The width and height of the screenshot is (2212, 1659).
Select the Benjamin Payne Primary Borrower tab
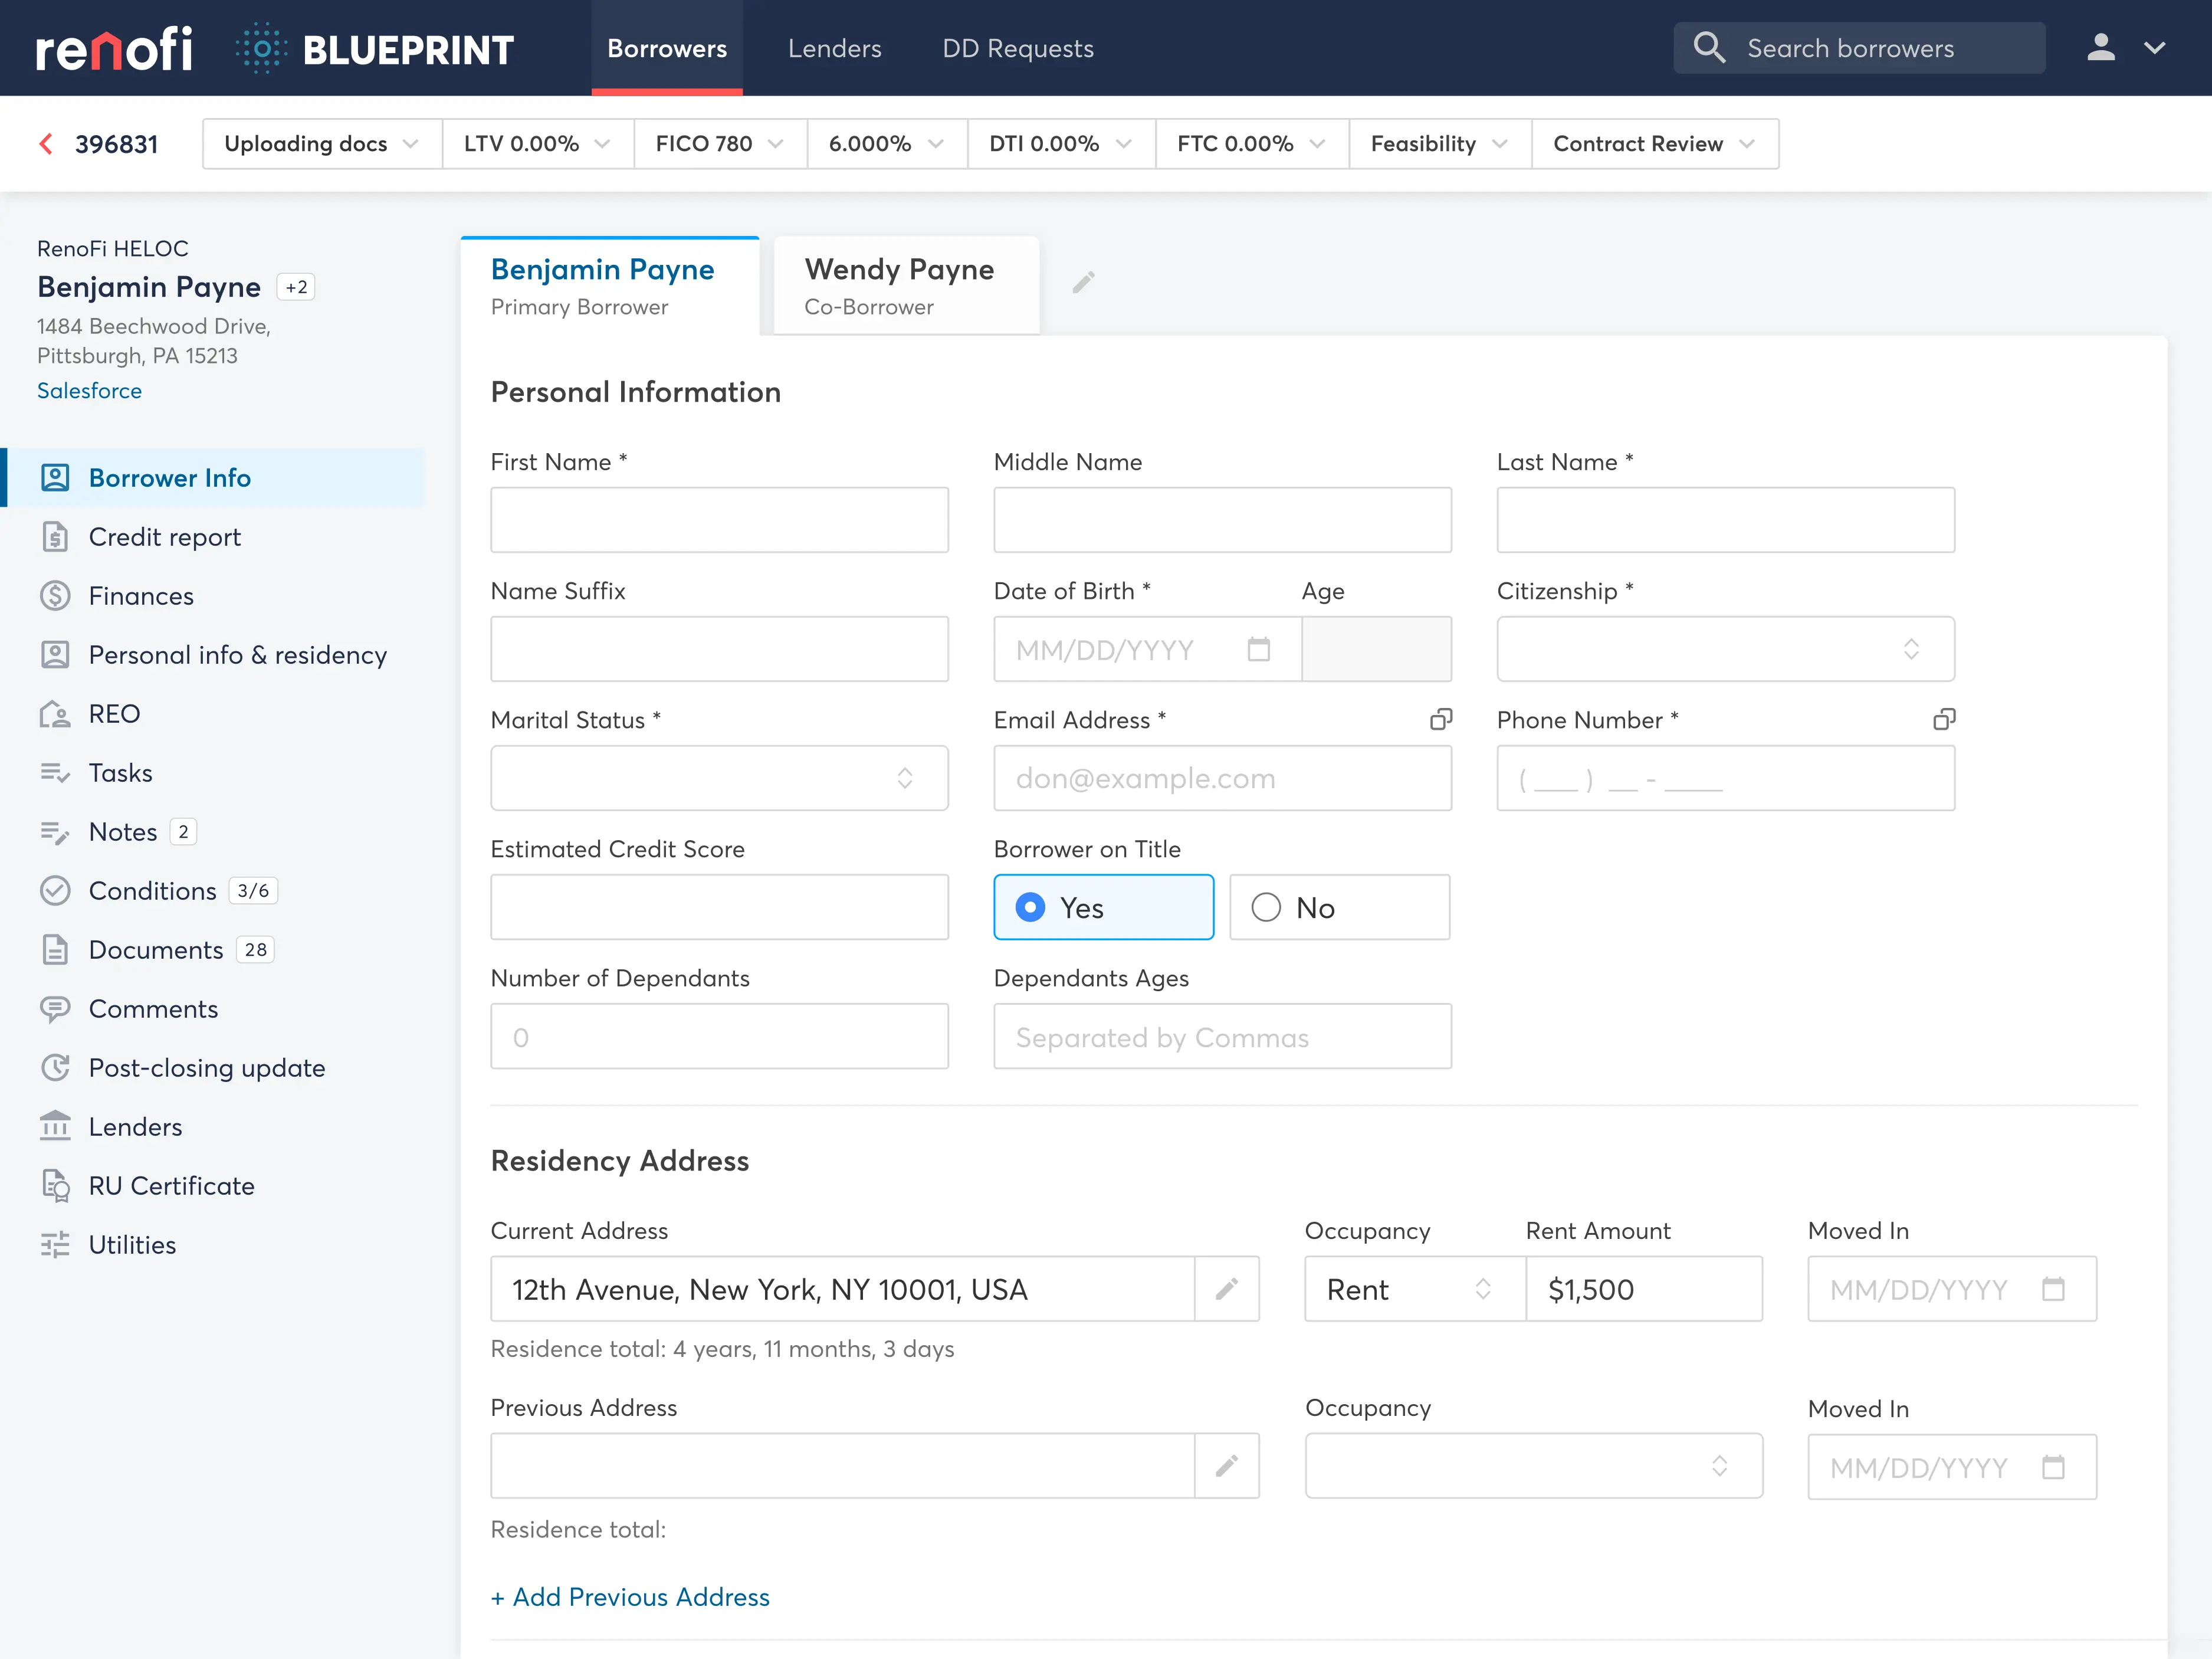610,286
